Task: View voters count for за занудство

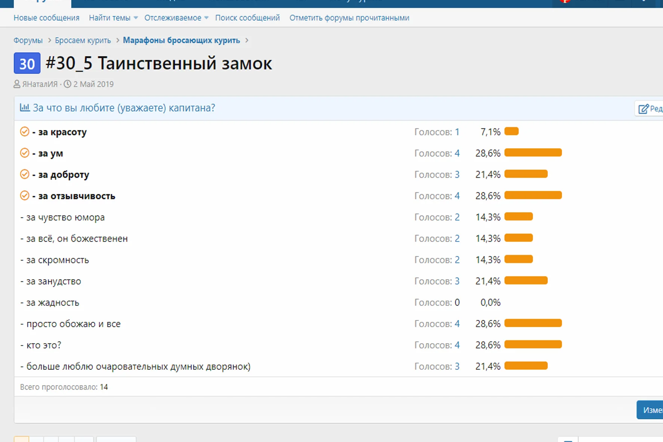Action: (x=457, y=281)
